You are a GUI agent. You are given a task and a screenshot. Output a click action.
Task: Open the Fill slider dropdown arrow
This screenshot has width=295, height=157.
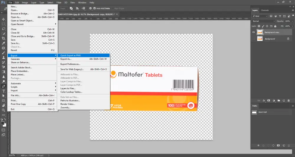pyautogui.click(x=293, y=26)
